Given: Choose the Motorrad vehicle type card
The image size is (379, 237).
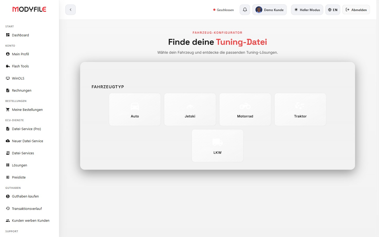Looking at the screenshot, I should [x=245, y=110].
